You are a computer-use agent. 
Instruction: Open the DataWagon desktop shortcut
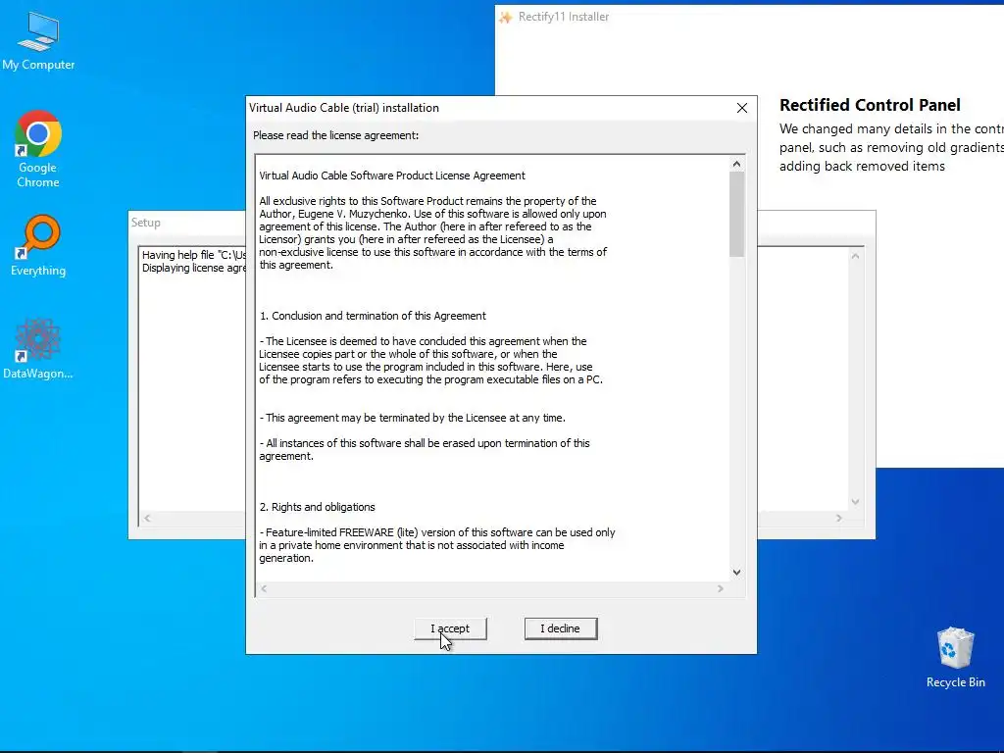(38, 348)
